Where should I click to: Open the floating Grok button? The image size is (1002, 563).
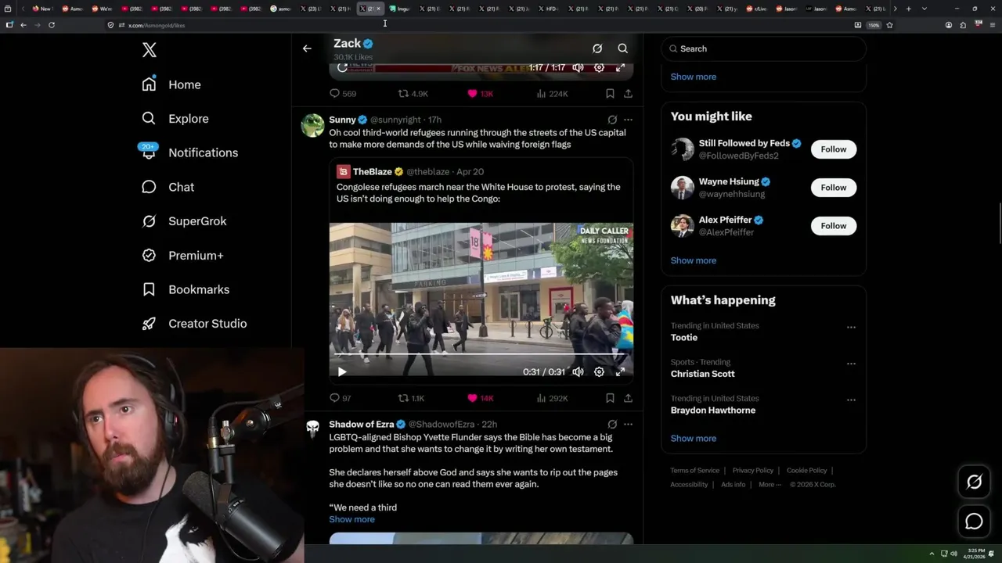point(975,482)
